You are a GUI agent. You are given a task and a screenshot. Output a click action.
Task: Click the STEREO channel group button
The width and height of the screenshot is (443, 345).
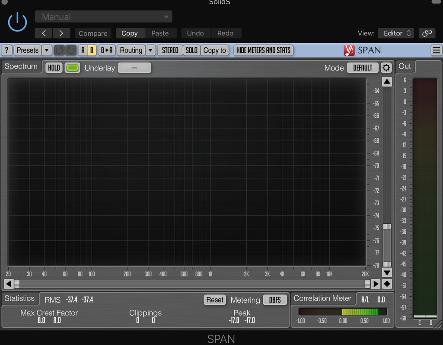pos(170,50)
